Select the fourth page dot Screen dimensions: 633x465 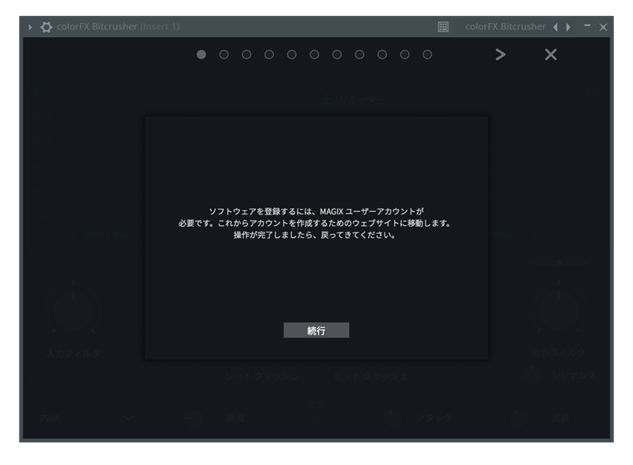tap(269, 55)
